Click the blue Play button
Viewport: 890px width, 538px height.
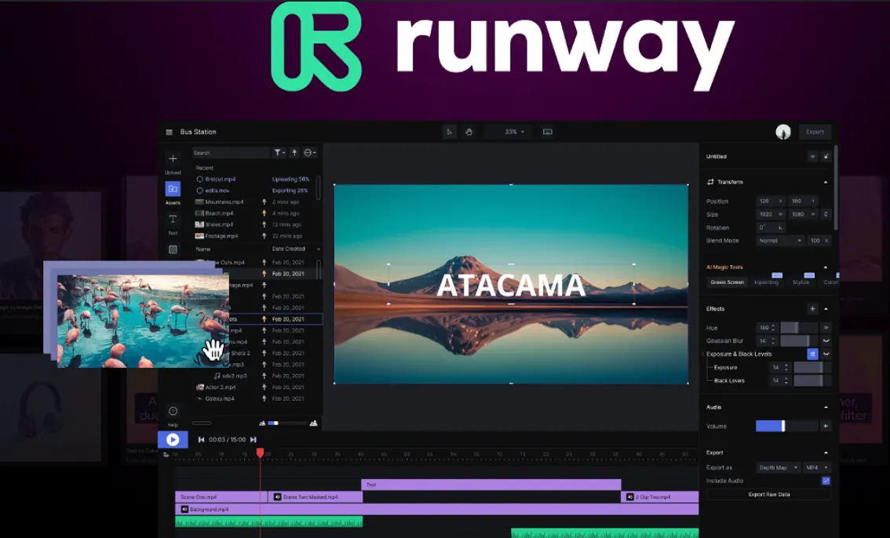[173, 439]
